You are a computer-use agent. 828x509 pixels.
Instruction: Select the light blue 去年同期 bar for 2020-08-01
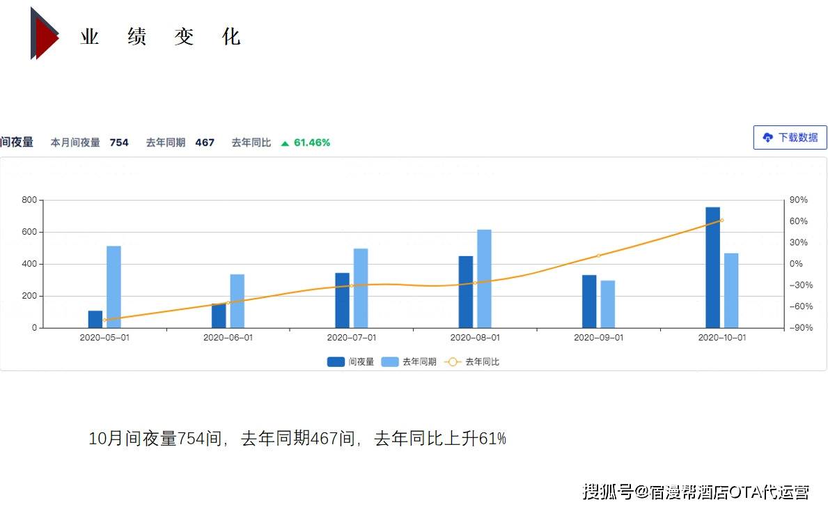pyautogui.click(x=484, y=279)
